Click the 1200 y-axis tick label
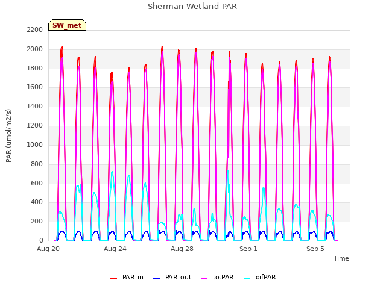386x289 pixels. [35, 126]
